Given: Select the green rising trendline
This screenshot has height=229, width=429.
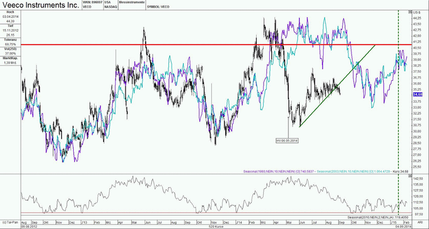Looking at the screenshot, I should click(x=337, y=86).
